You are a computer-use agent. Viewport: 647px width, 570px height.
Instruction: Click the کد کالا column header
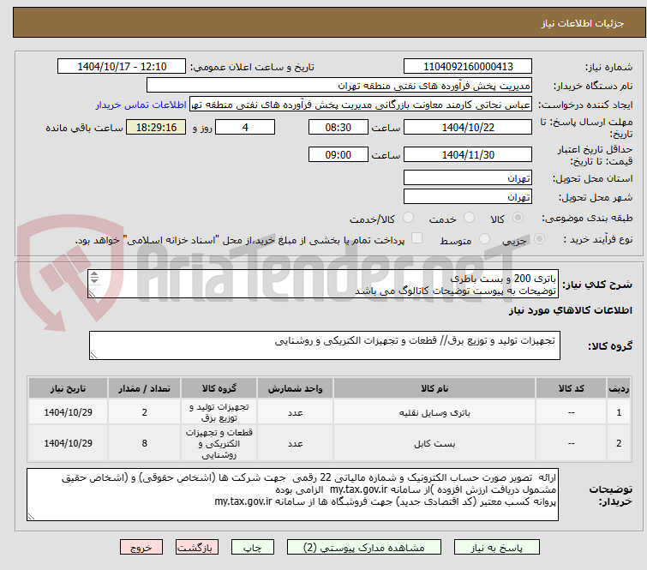coord(571,388)
